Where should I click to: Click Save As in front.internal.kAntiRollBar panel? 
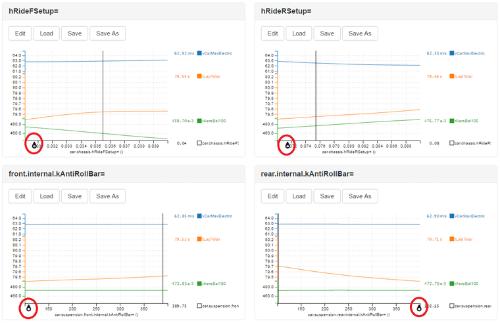108,196
